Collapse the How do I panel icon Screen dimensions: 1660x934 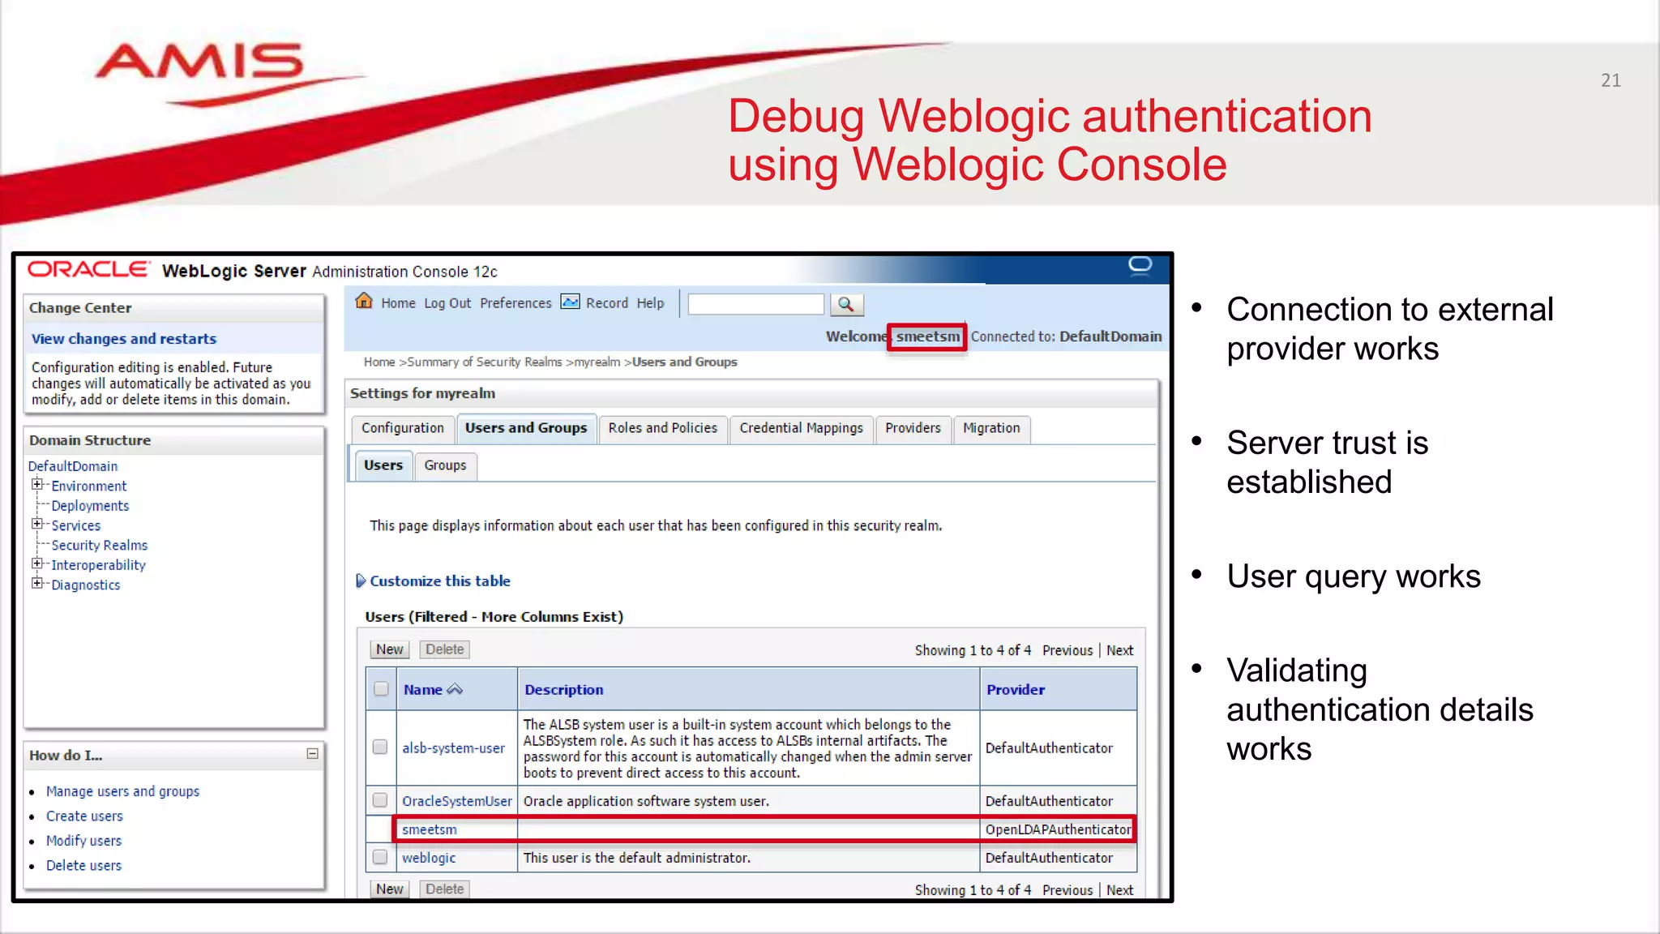312,754
